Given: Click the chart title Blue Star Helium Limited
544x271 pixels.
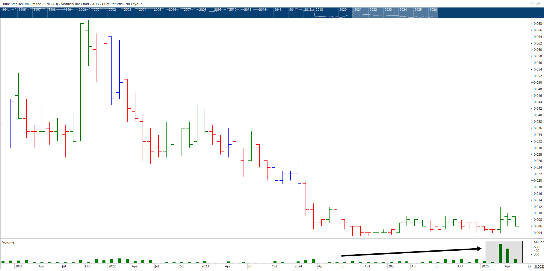Looking at the screenshot, I should (22, 4).
